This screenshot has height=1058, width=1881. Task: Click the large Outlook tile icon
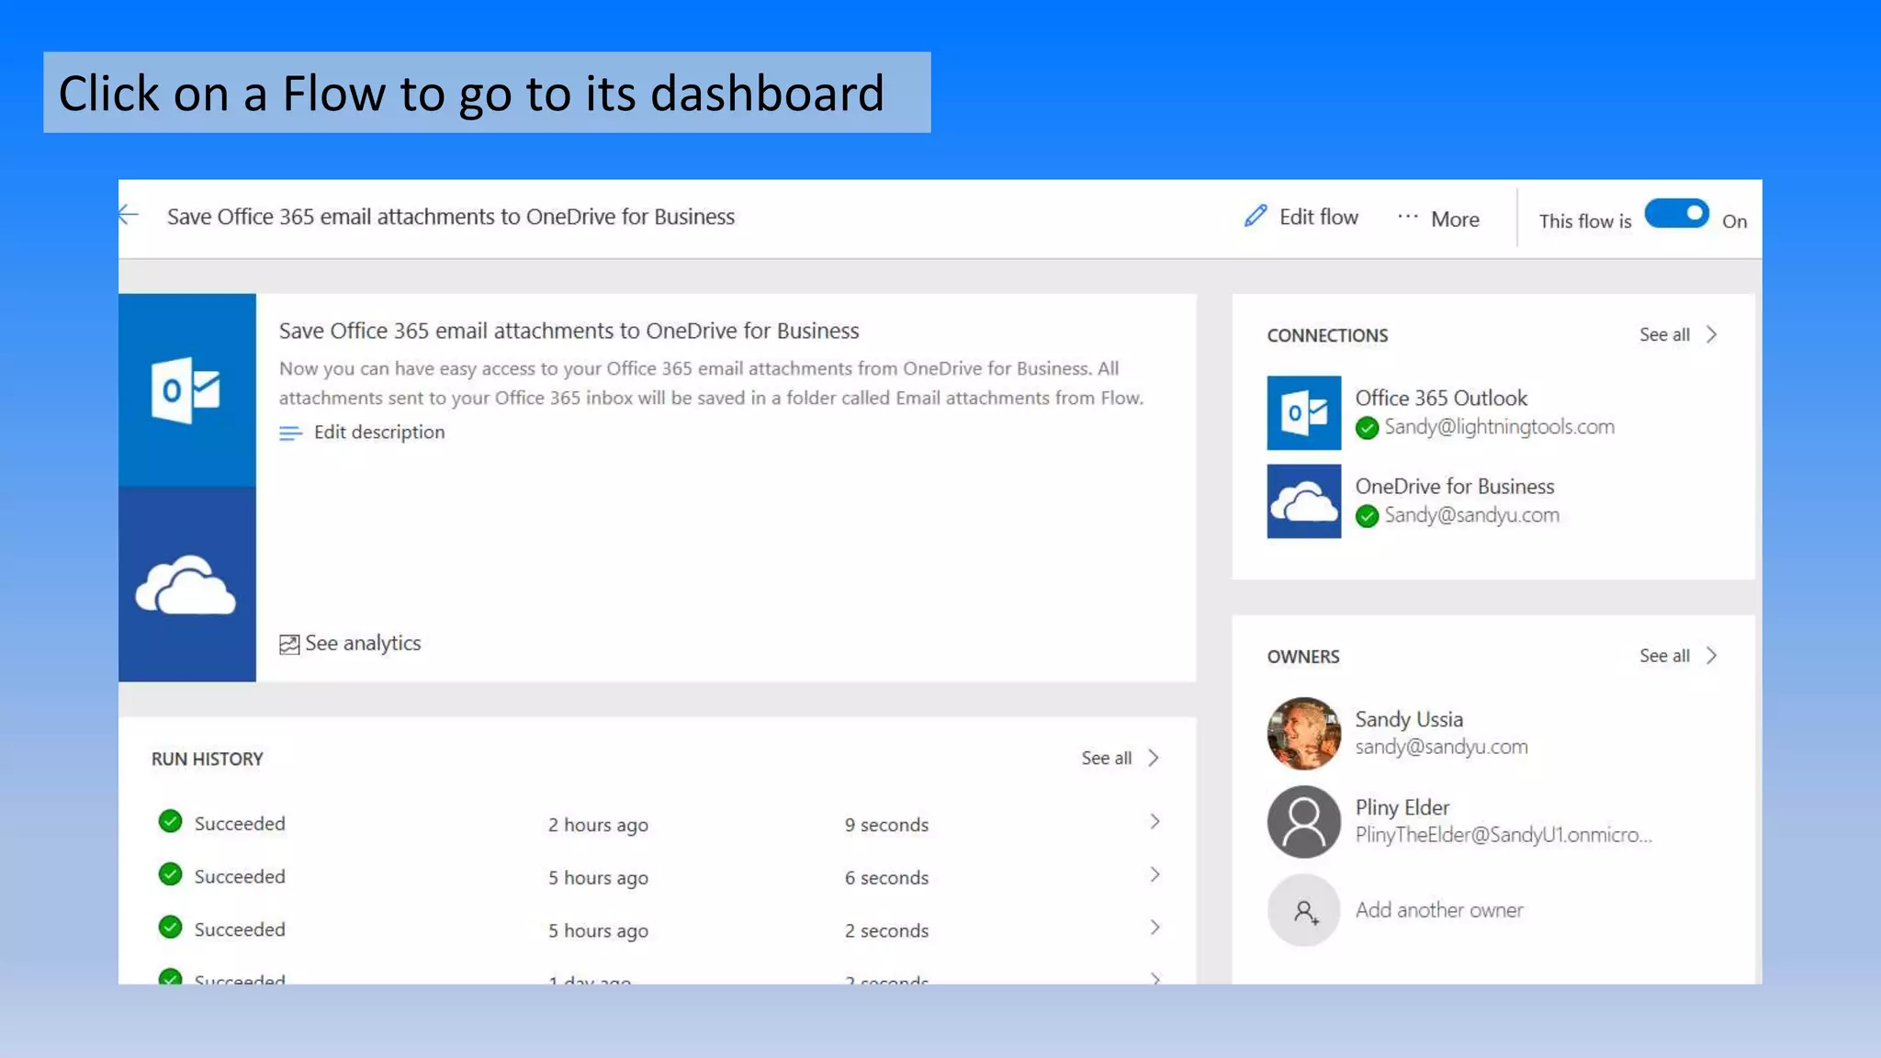click(186, 390)
